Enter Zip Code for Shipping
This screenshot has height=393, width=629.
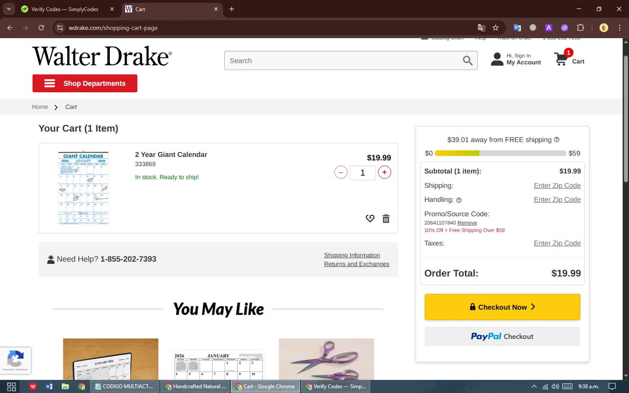(557, 186)
